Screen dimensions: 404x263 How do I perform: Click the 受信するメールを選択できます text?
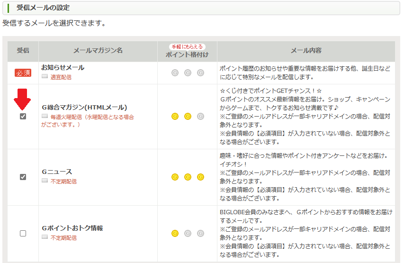click(x=54, y=23)
